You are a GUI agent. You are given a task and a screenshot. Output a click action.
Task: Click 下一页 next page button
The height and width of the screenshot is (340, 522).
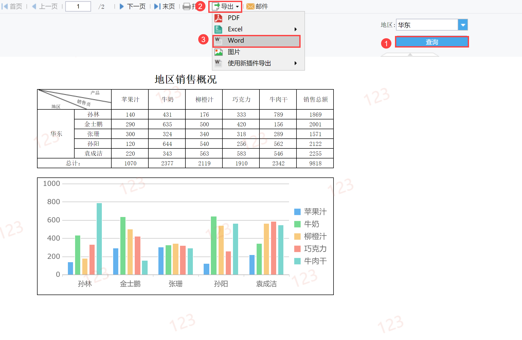(136, 6)
